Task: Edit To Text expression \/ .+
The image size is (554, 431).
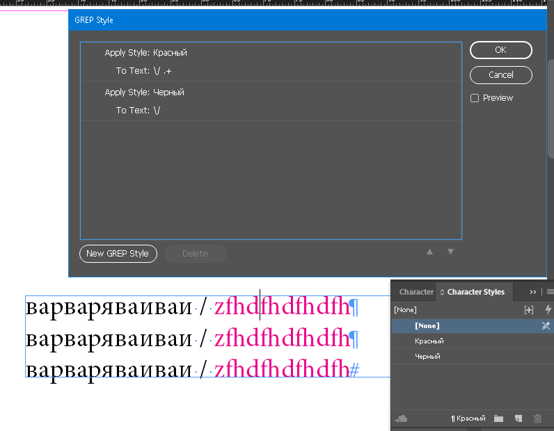Action: 163,71
